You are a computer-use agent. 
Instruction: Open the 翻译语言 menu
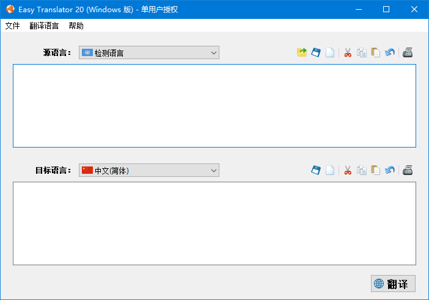[44, 26]
